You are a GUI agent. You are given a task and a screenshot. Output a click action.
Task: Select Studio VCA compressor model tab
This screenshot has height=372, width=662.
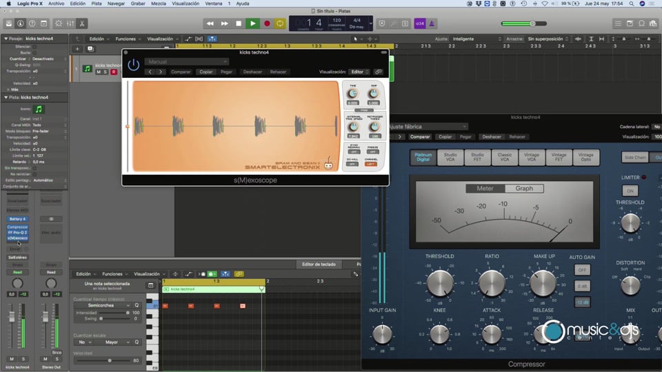450,157
